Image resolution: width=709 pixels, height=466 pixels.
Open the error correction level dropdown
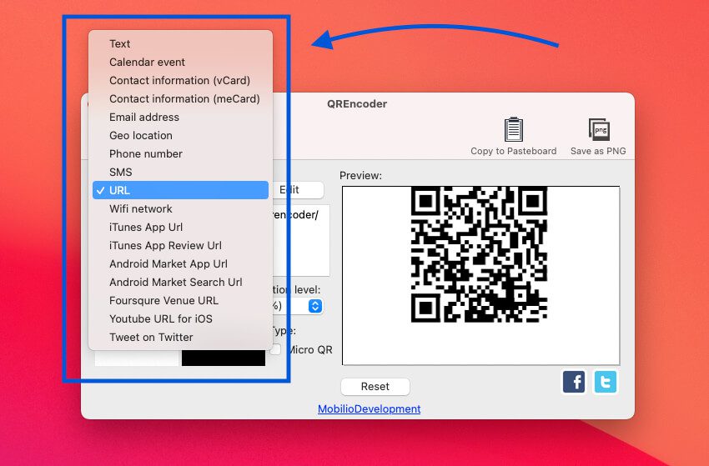(315, 306)
